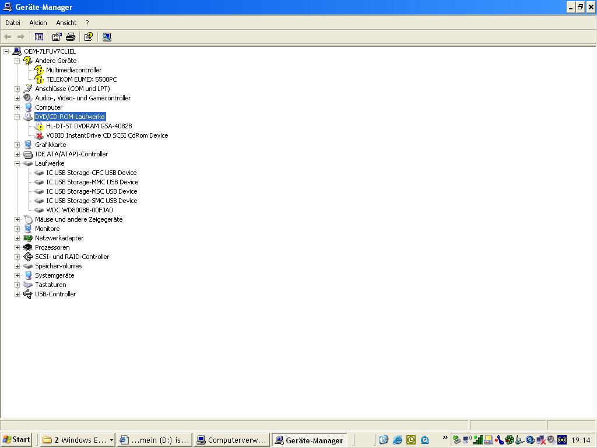Click the Internet Explorer quick launch icon

tap(398, 440)
